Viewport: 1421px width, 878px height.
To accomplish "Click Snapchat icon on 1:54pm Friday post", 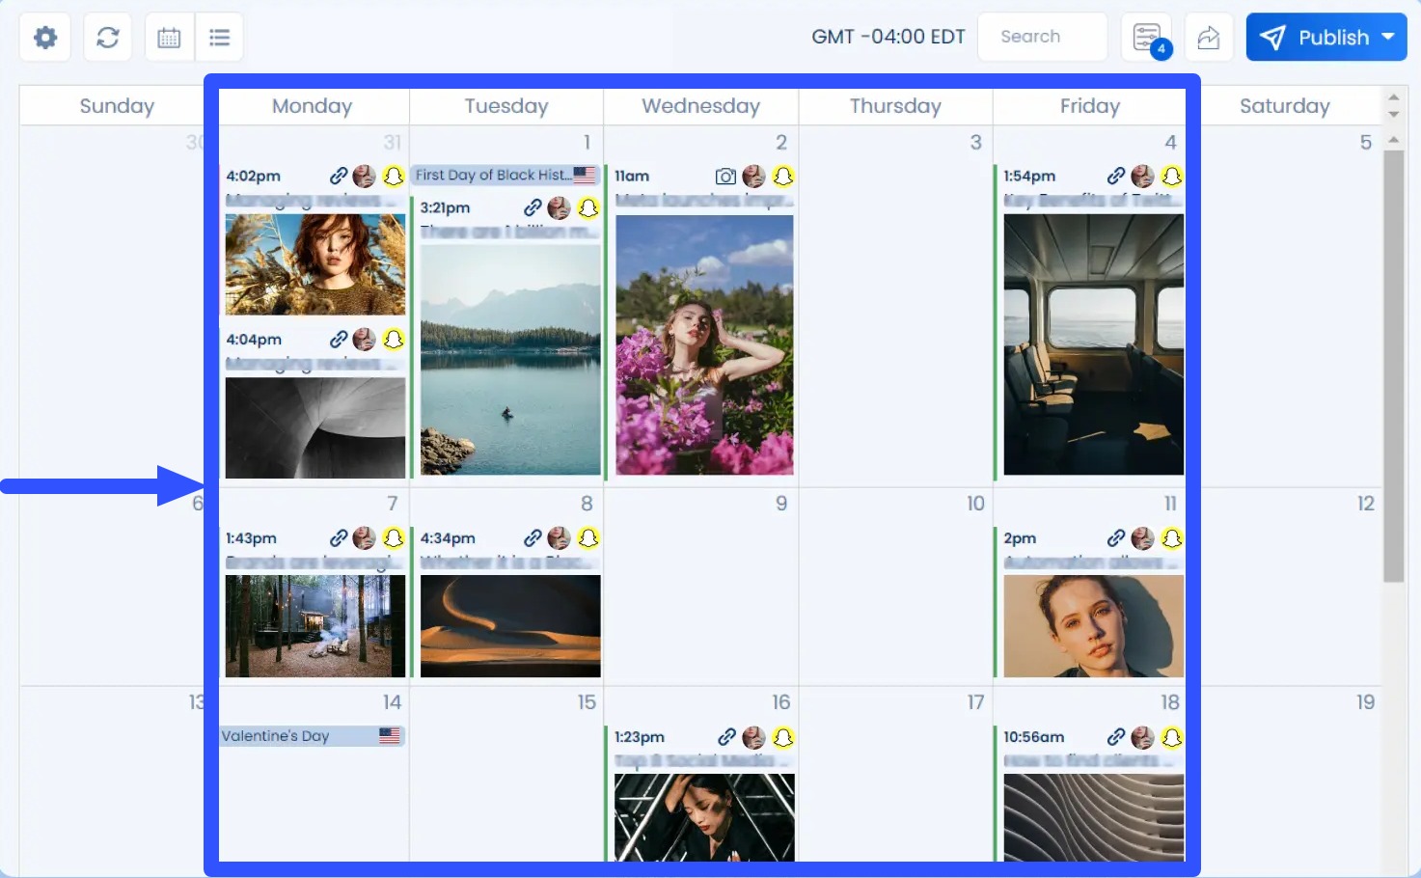I will [x=1171, y=176].
